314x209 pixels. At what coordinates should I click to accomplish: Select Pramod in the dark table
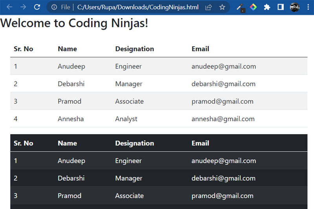click(69, 196)
